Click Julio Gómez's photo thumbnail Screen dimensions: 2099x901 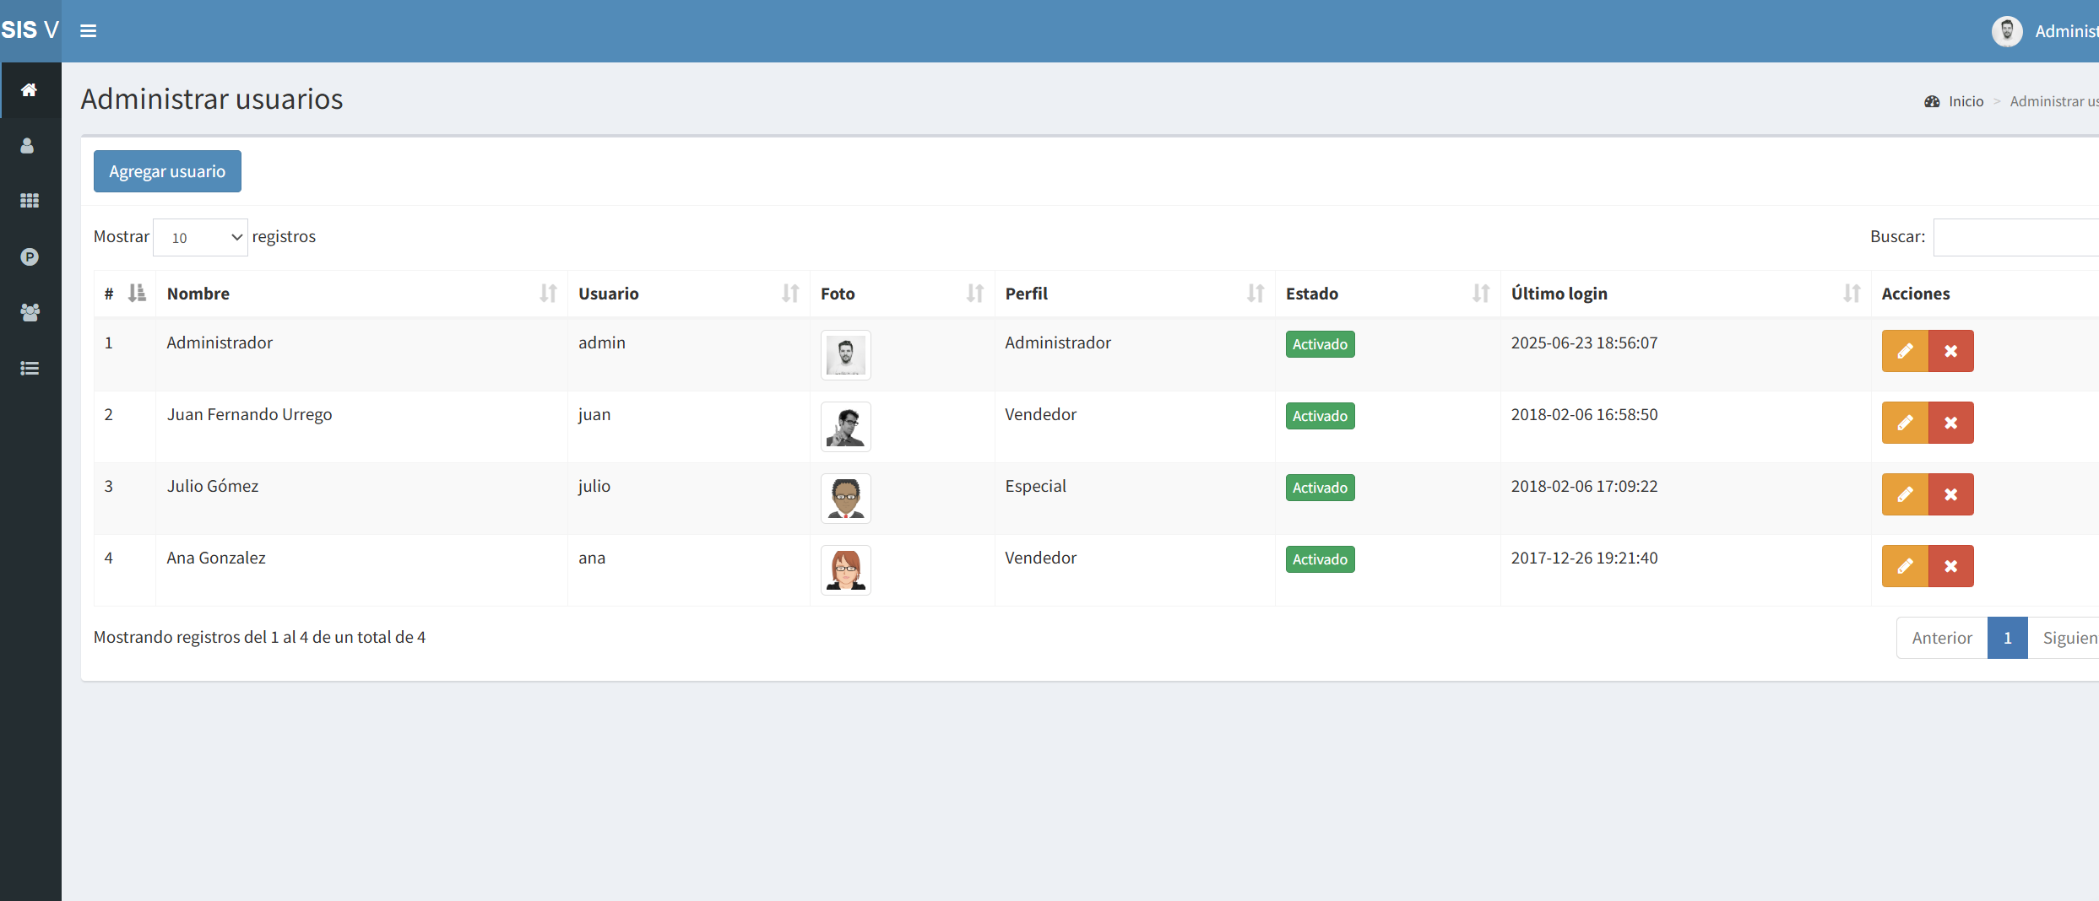[846, 499]
